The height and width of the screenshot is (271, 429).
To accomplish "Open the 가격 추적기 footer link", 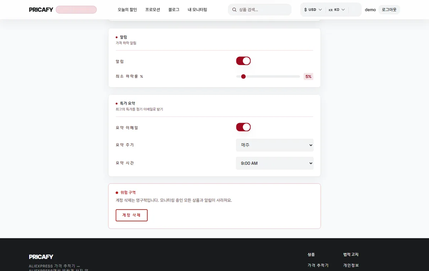I will [x=318, y=265].
